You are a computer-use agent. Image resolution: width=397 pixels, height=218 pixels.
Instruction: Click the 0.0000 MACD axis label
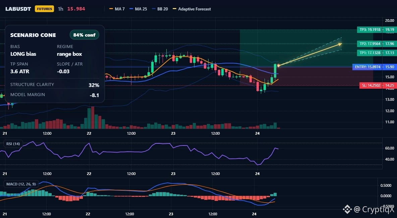[x=386, y=196]
